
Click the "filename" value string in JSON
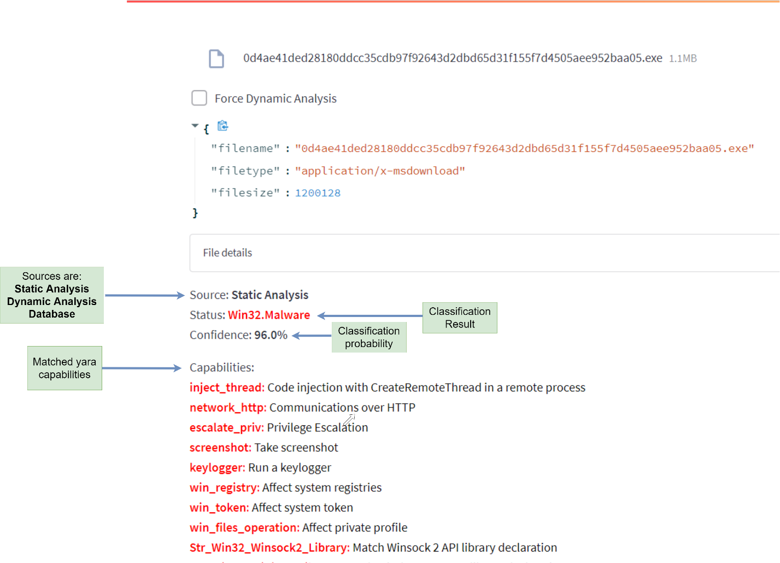coord(524,149)
